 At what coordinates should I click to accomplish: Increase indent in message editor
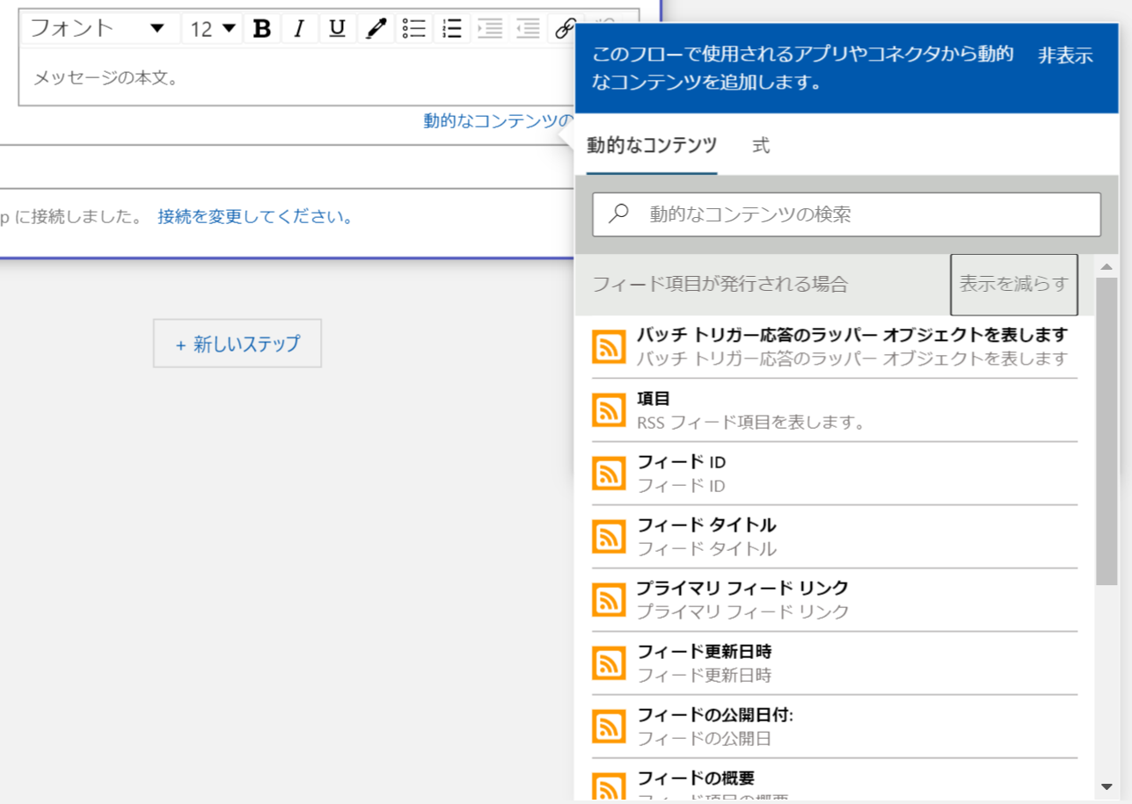[x=489, y=28]
